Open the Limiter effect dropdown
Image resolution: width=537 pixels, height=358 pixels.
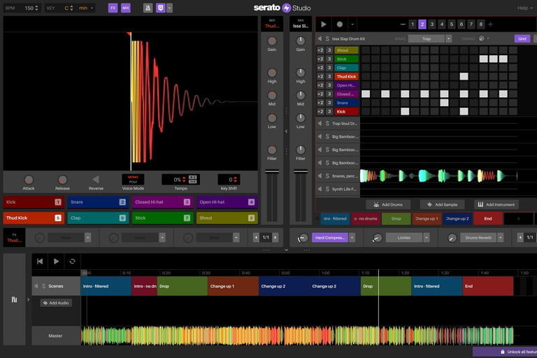click(x=426, y=238)
